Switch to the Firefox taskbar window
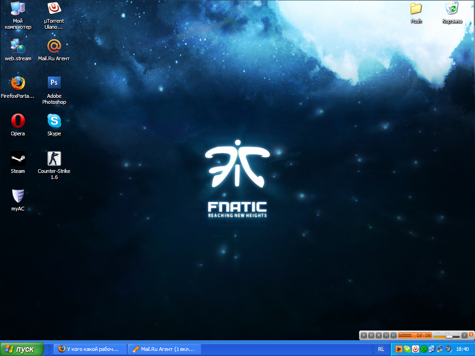This screenshot has width=475, height=356. pos(90,349)
